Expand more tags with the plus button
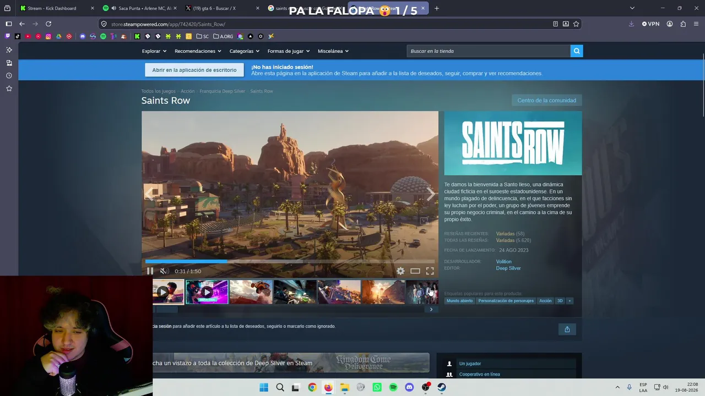705x396 pixels. tap(570, 301)
